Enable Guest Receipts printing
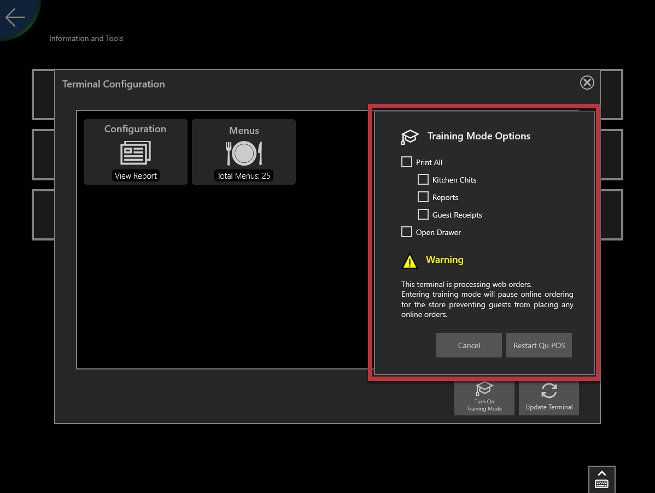This screenshot has width=655, height=493. pos(423,215)
